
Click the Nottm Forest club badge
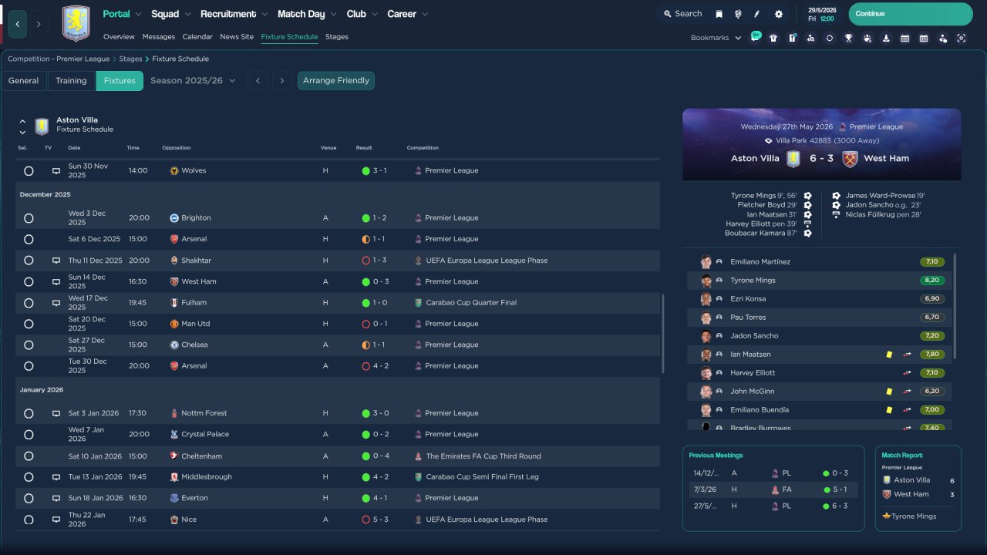click(x=174, y=413)
